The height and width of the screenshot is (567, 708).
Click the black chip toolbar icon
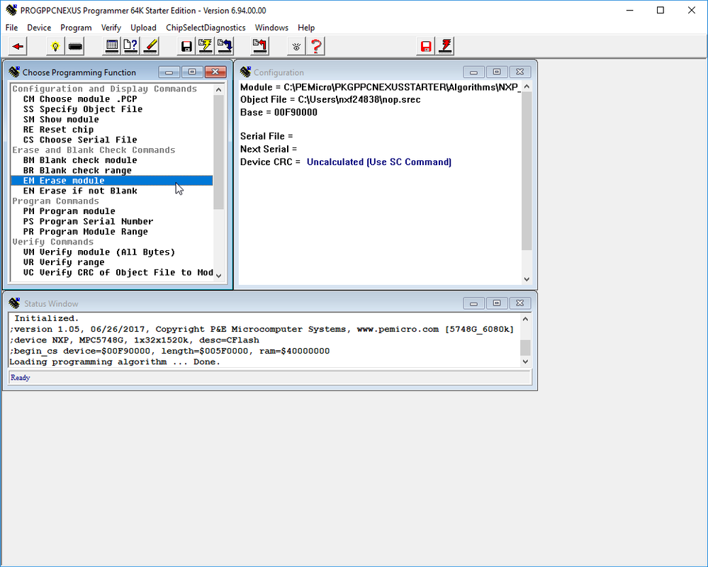(x=75, y=46)
